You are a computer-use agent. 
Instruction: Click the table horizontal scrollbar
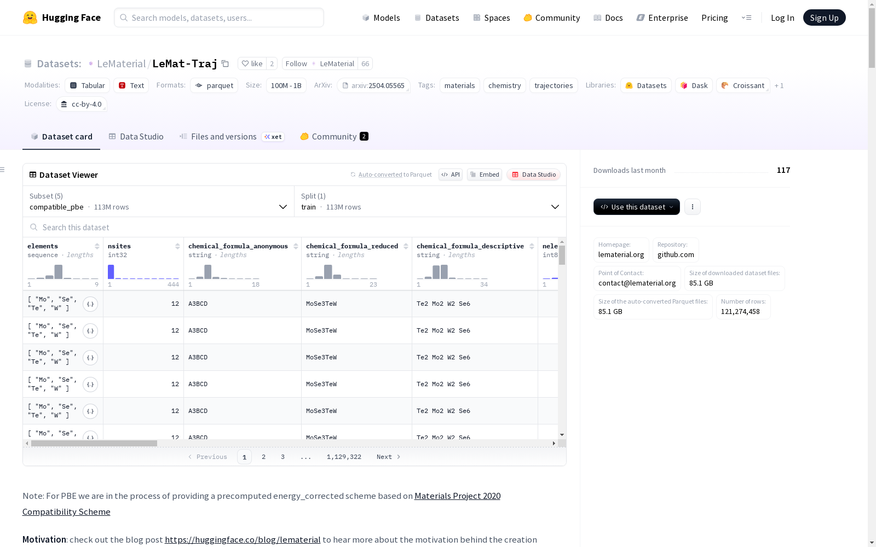[x=94, y=443]
